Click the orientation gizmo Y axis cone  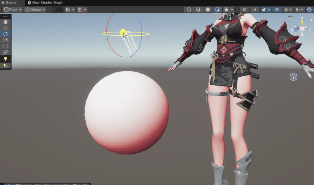[x=302, y=22]
